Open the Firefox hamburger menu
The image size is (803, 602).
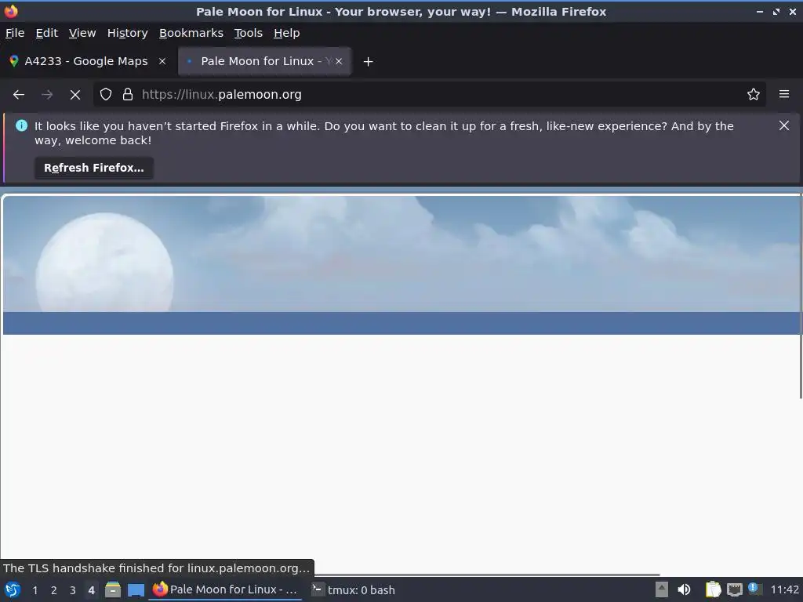(784, 94)
